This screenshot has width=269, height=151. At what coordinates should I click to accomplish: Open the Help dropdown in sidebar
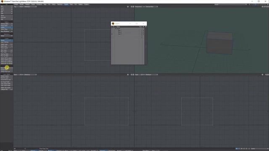[x=7, y=13]
